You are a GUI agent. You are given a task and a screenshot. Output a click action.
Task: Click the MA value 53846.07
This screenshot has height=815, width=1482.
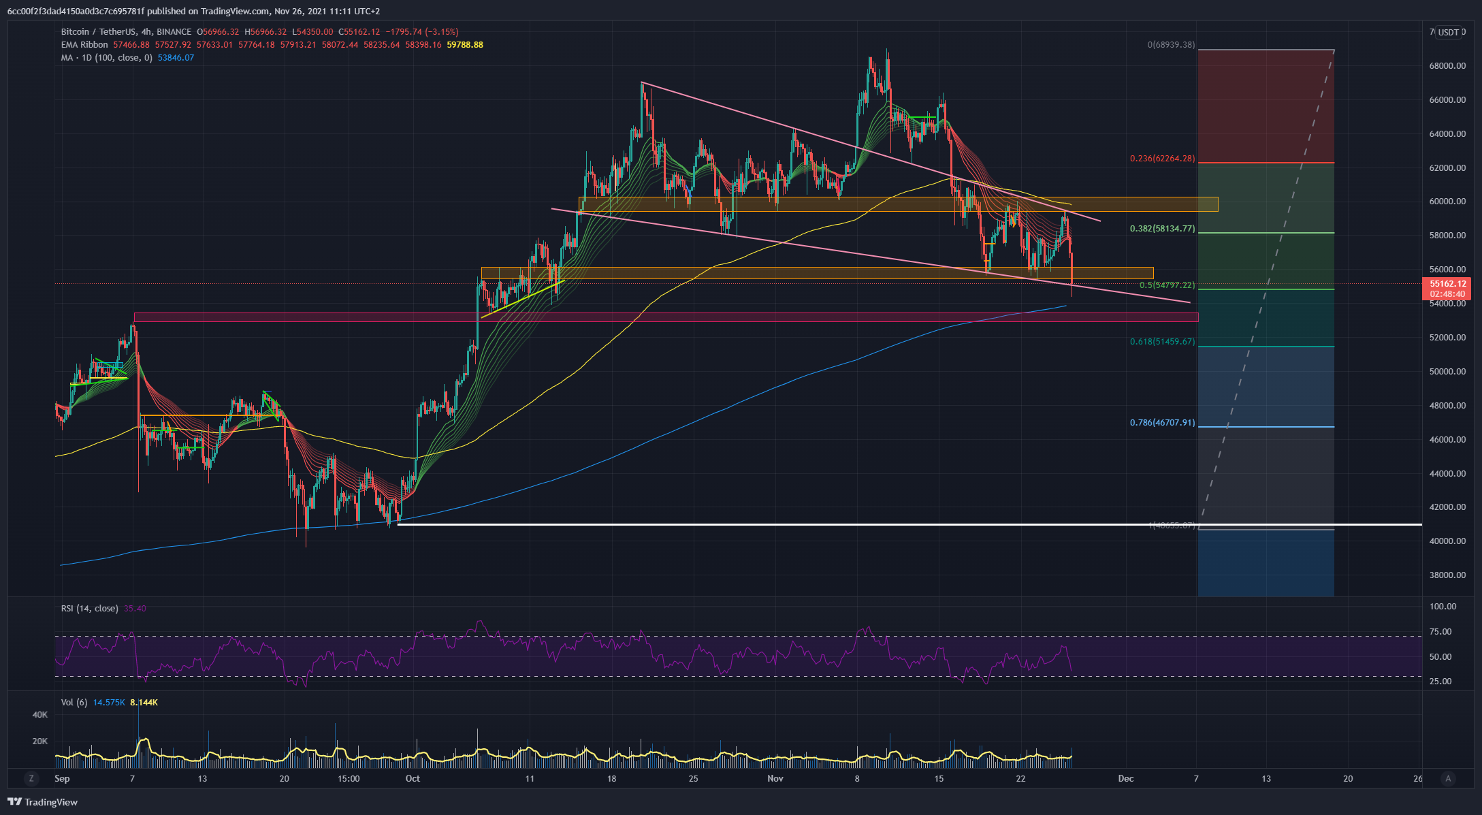[x=176, y=58]
